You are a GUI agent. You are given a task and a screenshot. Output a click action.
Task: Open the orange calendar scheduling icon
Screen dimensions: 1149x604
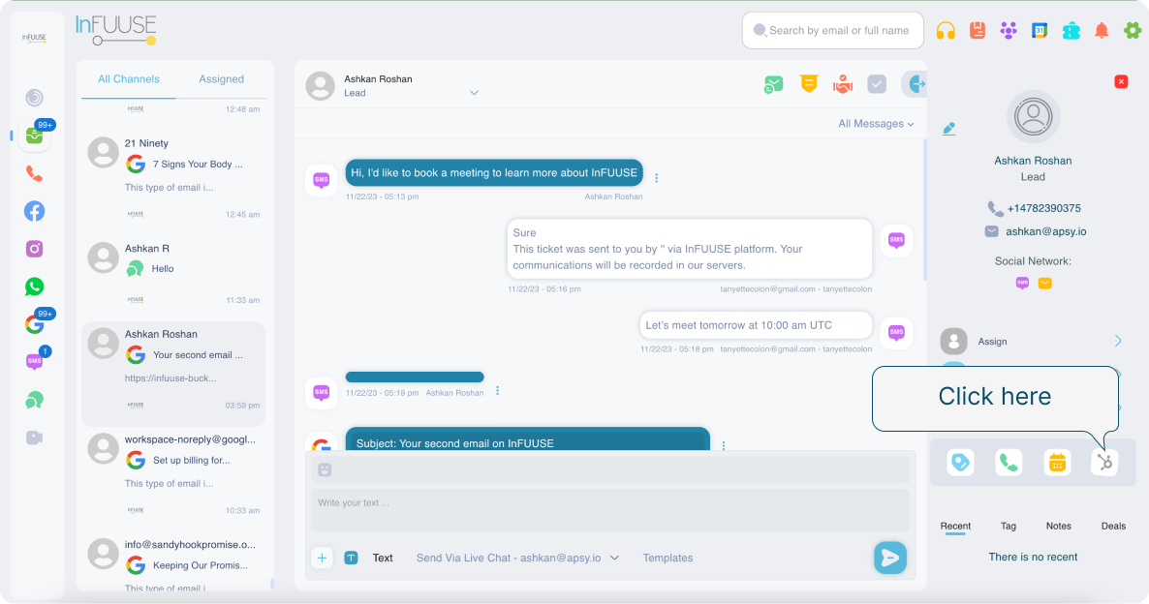tap(1057, 463)
